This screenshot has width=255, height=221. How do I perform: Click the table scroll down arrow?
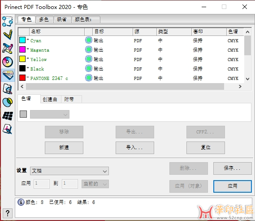pos(247,79)
